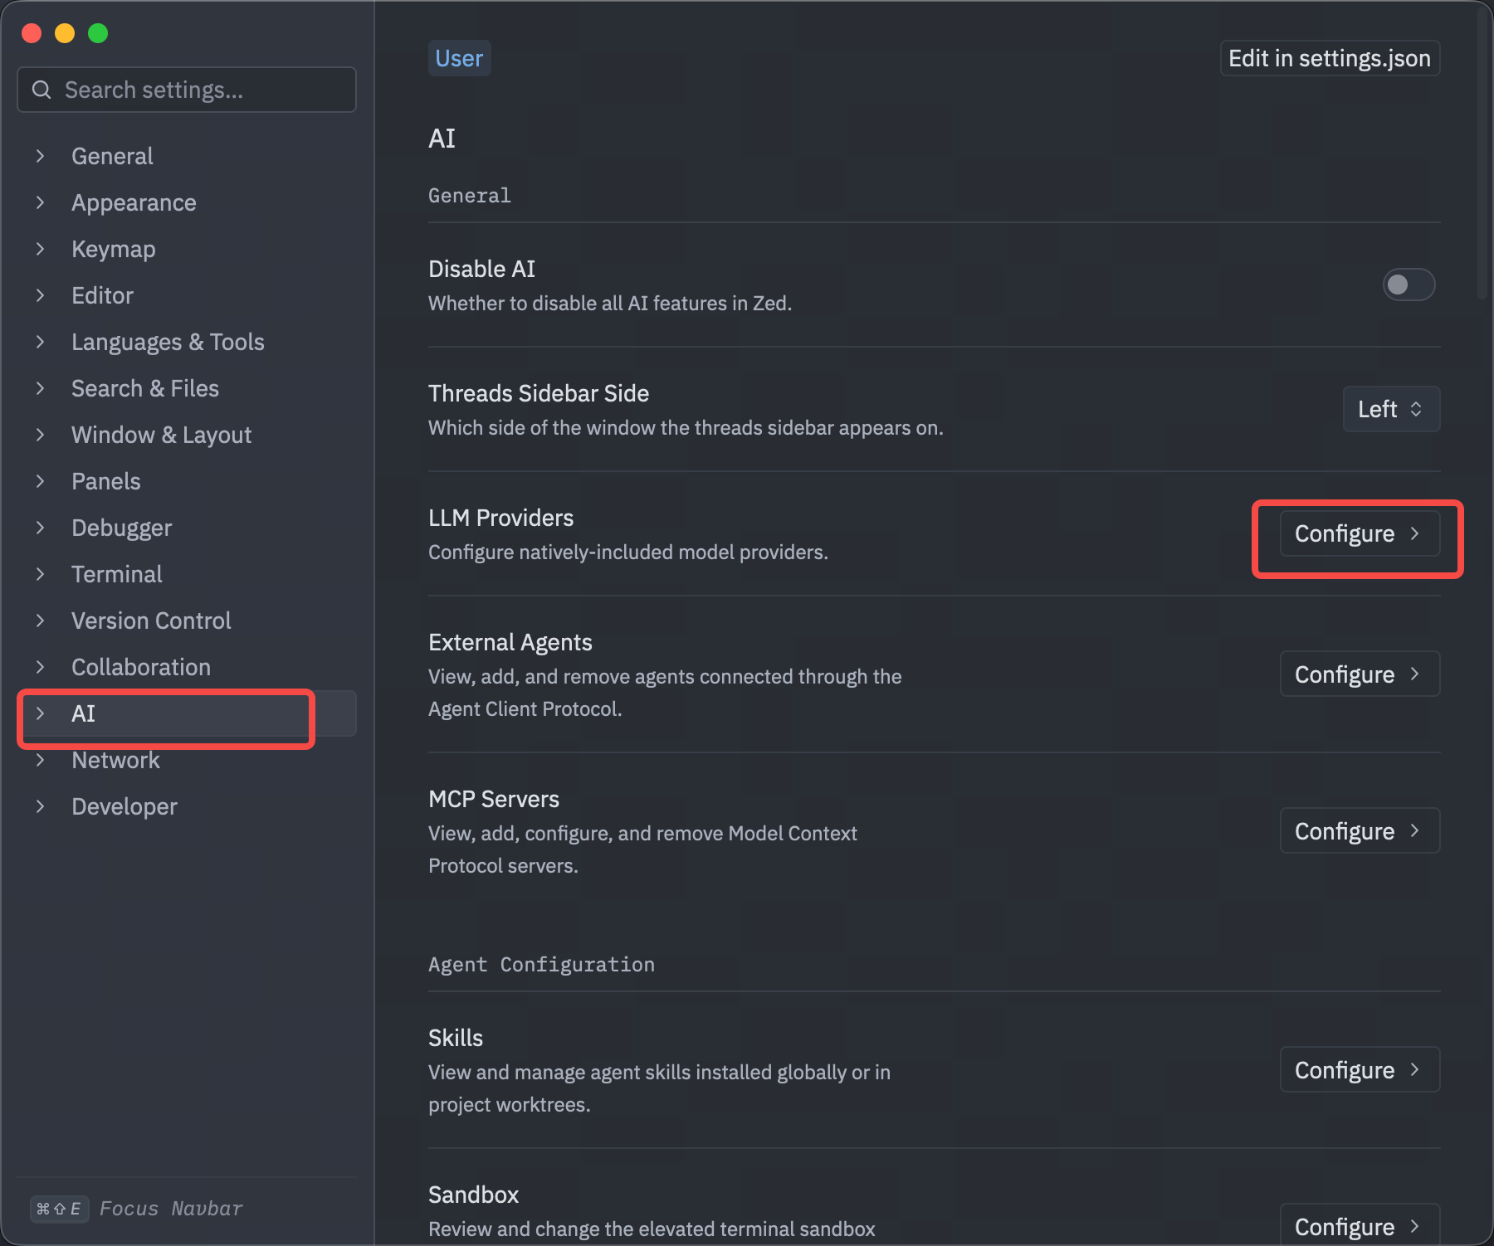The height and width of the screenshot is (1246, 1494).
Task: Maximize window with green button
Action: [98, 33]
